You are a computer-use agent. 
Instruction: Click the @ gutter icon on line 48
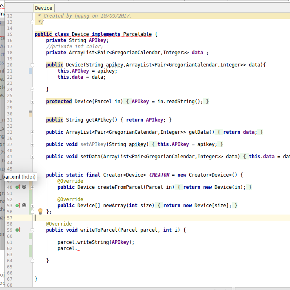[24, 187]
